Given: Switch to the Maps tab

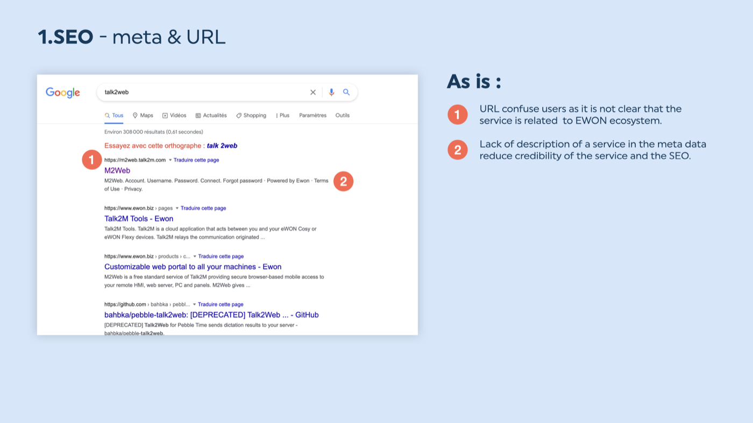Looking at the screenshot, I should (x=143, y=116).
